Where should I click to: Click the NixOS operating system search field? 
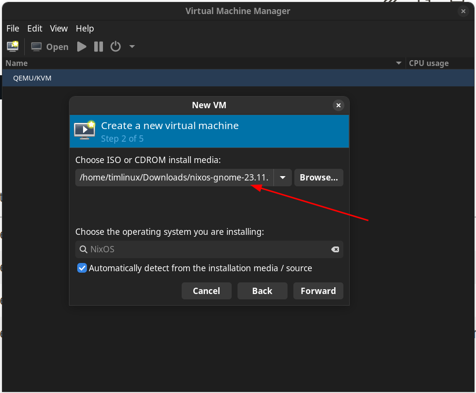click(209, 249)
